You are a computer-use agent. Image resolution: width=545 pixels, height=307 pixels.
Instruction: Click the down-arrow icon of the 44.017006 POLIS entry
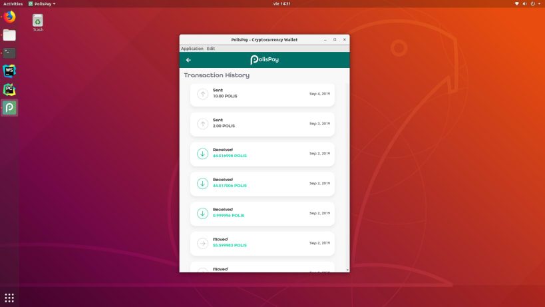203,184
